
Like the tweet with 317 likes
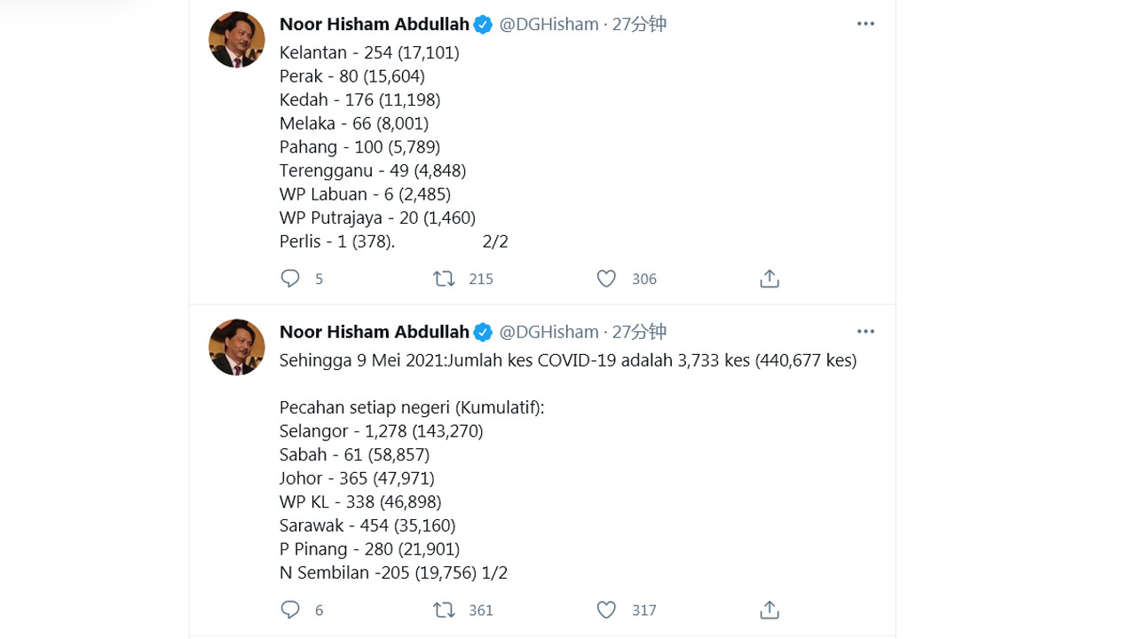pyautogui.click(x=606, y=610)
